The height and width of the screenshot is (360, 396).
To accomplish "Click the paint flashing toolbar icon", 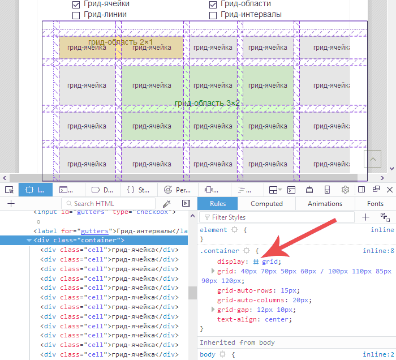I will tap(309, 190).
